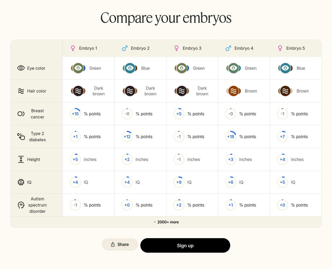Click the Autism spectrum disorder head icon

(x=21, y=205)
